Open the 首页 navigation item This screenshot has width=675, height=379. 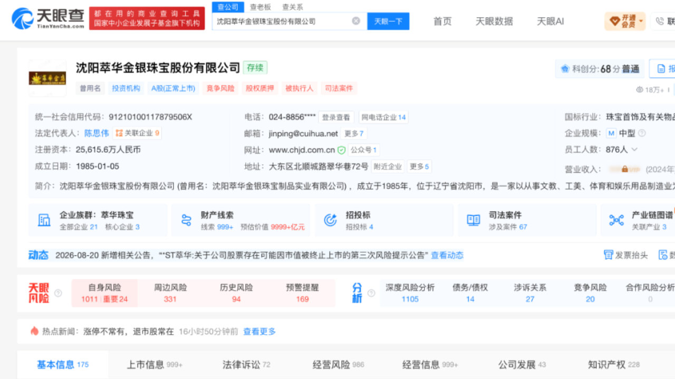[442, 21]
